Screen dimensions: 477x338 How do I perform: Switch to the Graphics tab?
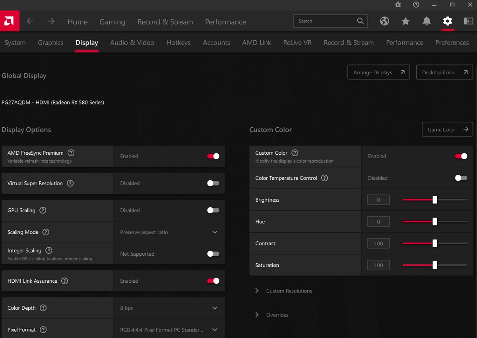[50, 43]
